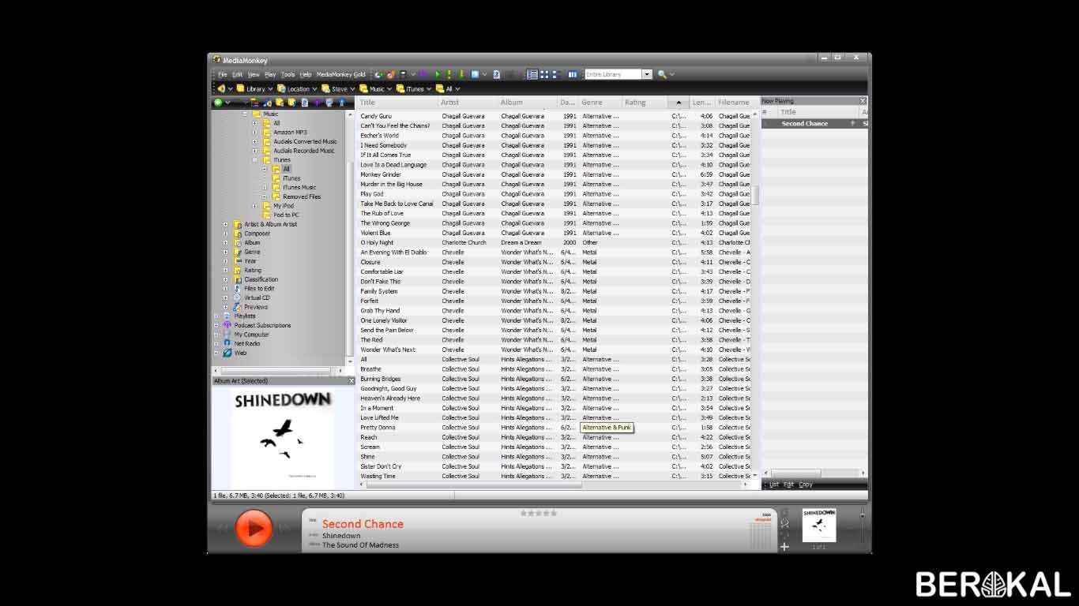The width and height of the screenshot is (1079, 606).
Task: Collapse the iTunes tree node
Action: coord(254,160)
